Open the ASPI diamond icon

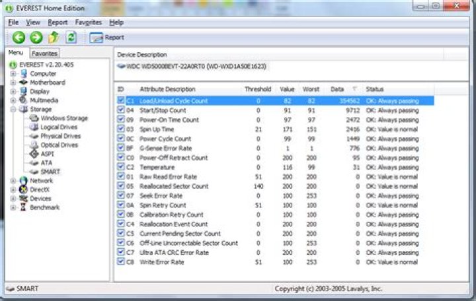(x=34, y=154)
